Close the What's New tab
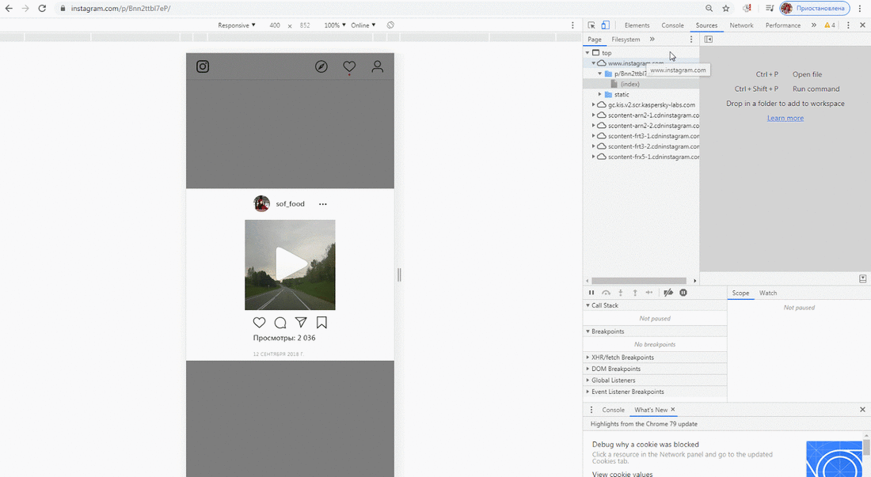The width and height of the screenshot is (871, 477). tap(673, 409)
